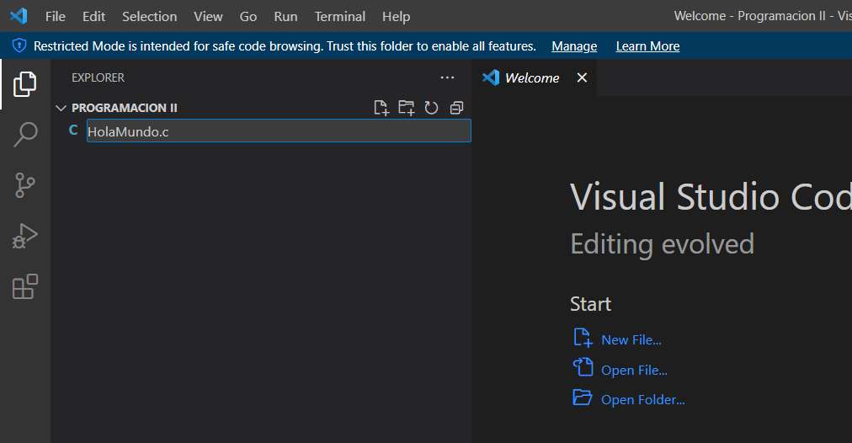Screen dimensions: 852x443
Task: Click the Open Folder... link
Action: pyautogui.click(x=642, y=400)
